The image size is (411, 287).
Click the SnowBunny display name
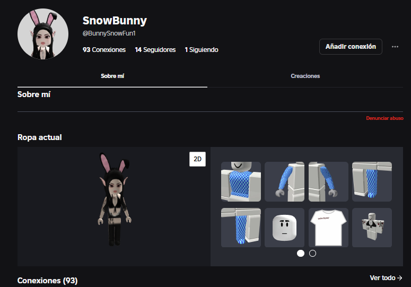115,21
